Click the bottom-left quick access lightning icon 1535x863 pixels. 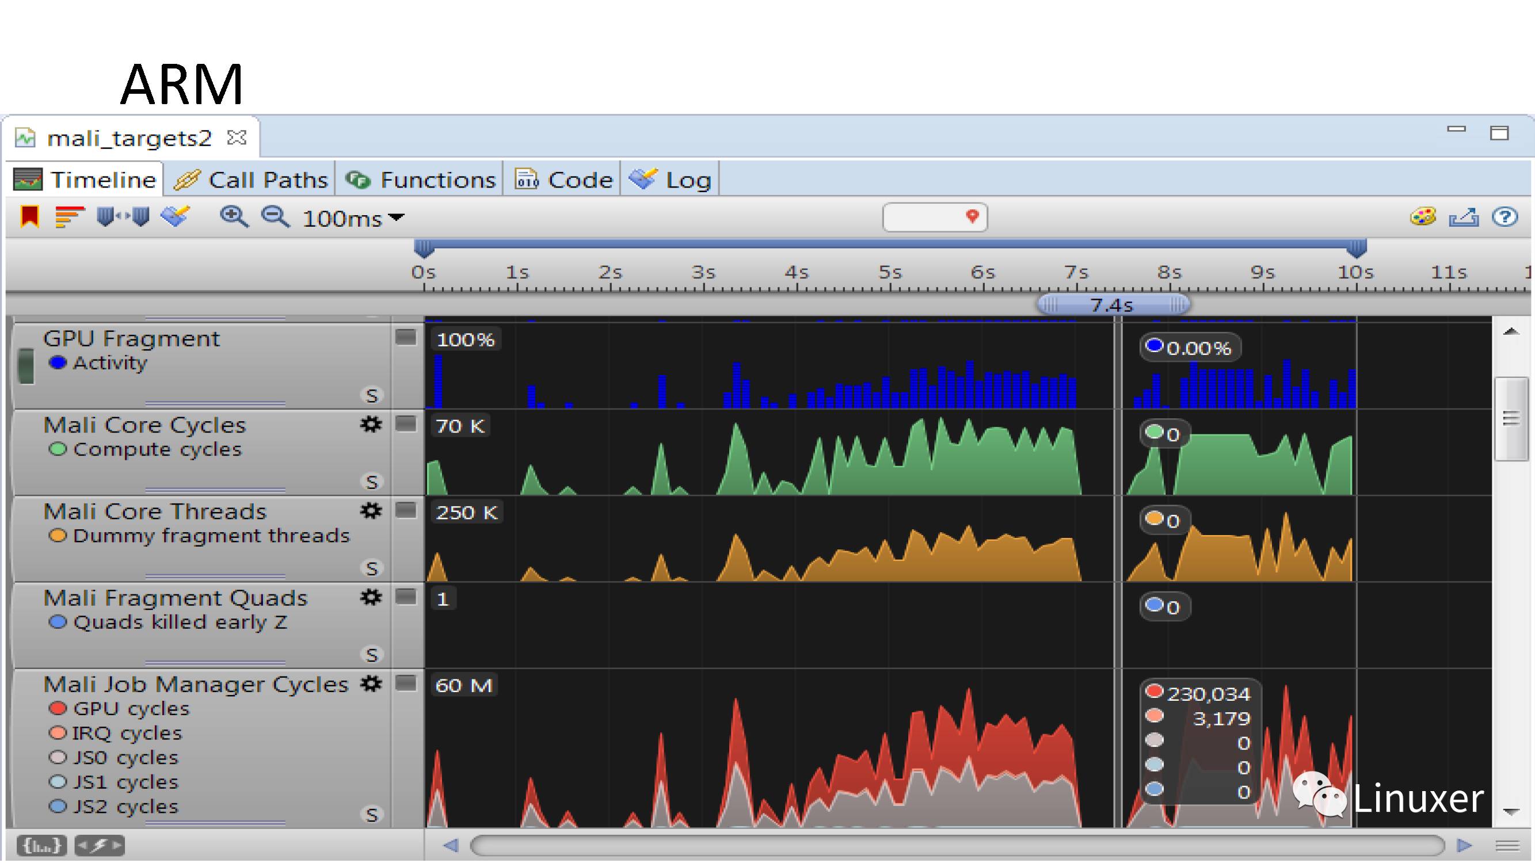point(100,845)
